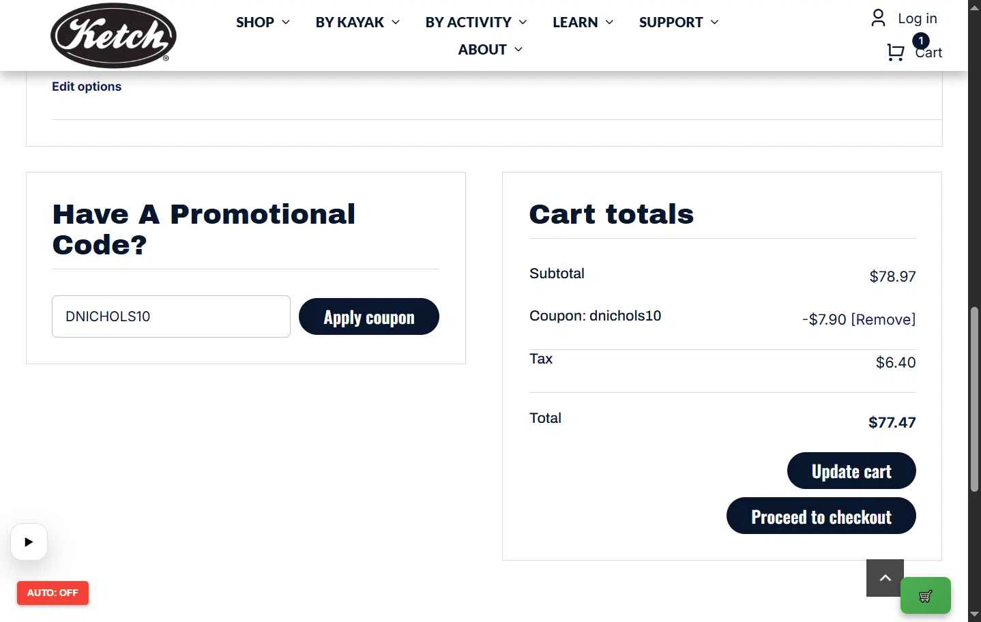Click the Ketch logo

pyautogui.click(x=113, y=35)
